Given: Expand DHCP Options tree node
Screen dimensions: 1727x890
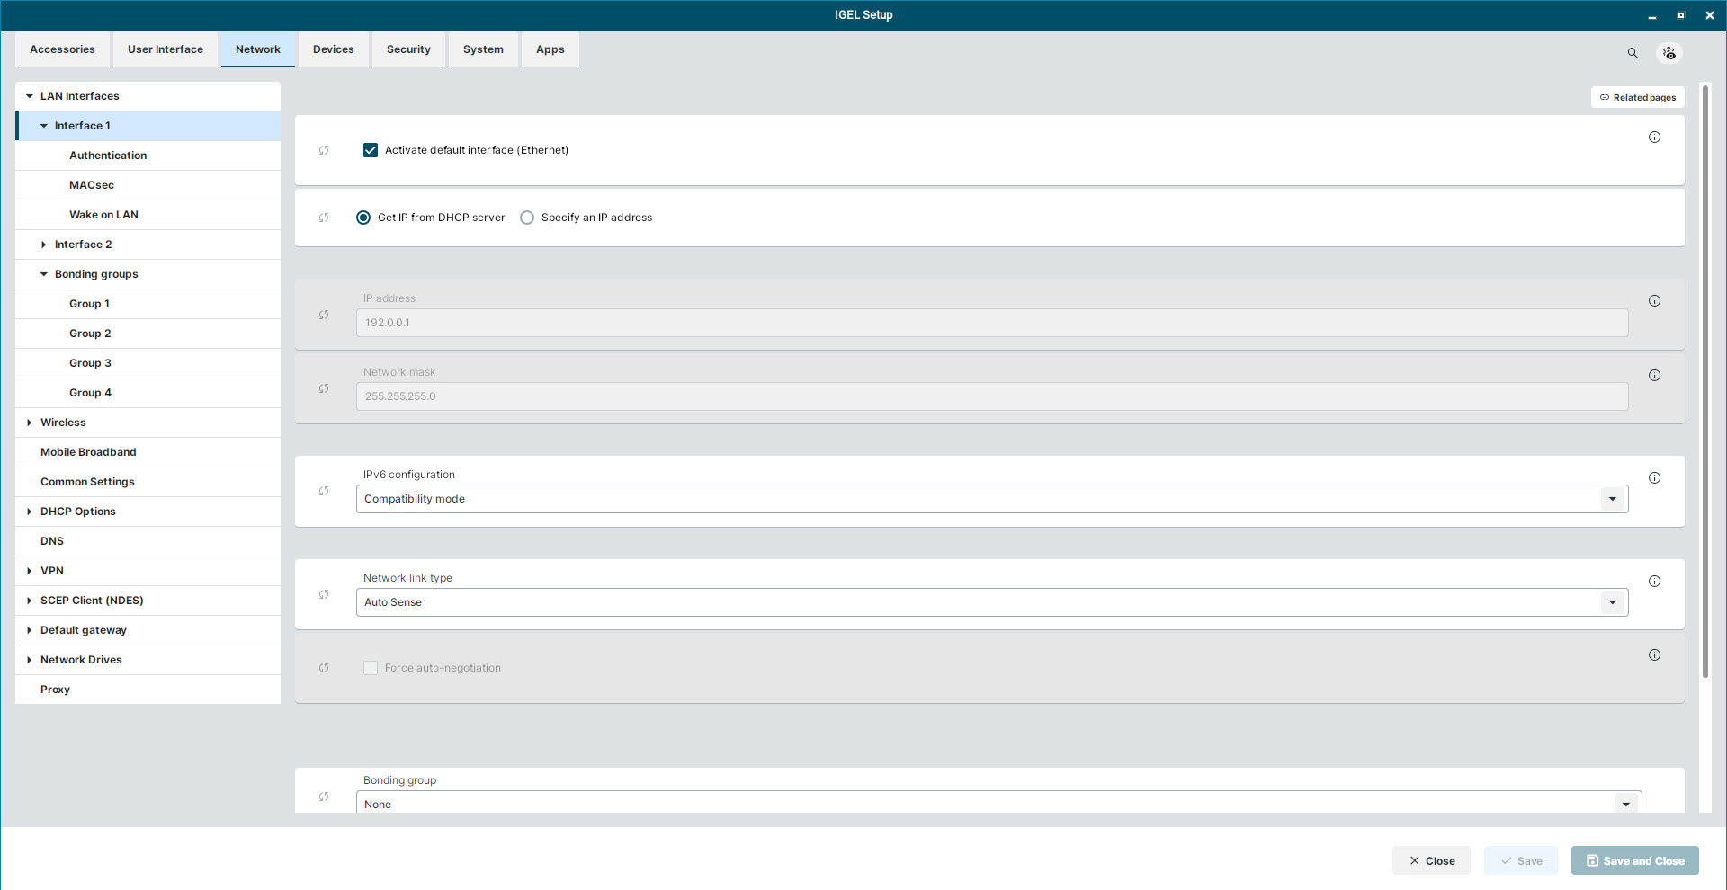Looking at the screenshot, I should (30, 512).
